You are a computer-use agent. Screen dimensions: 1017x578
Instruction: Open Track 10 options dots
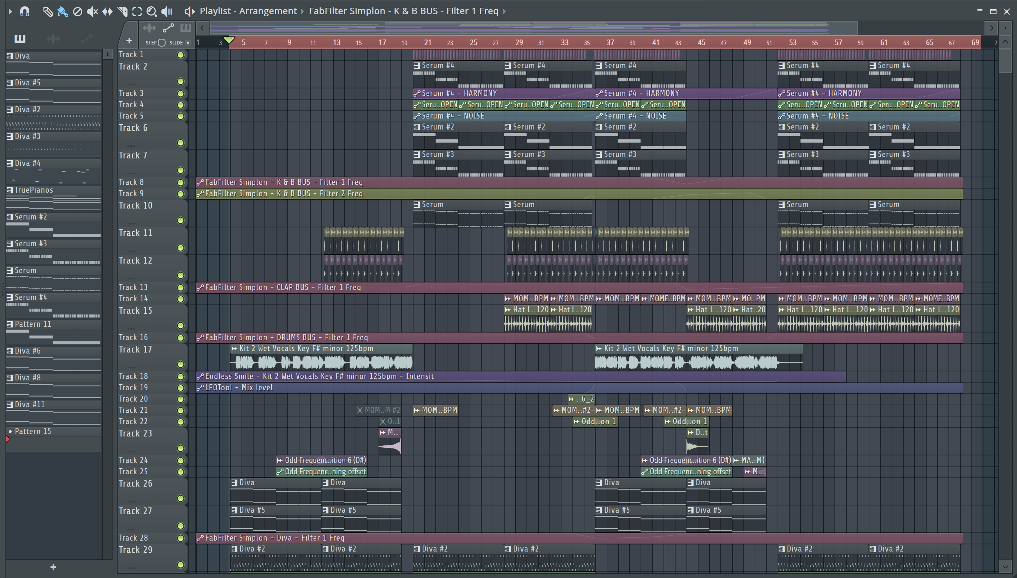[131, 223]
